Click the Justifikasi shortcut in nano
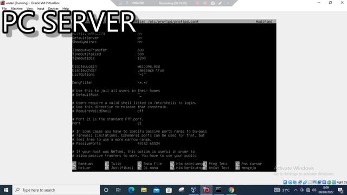 119,168
